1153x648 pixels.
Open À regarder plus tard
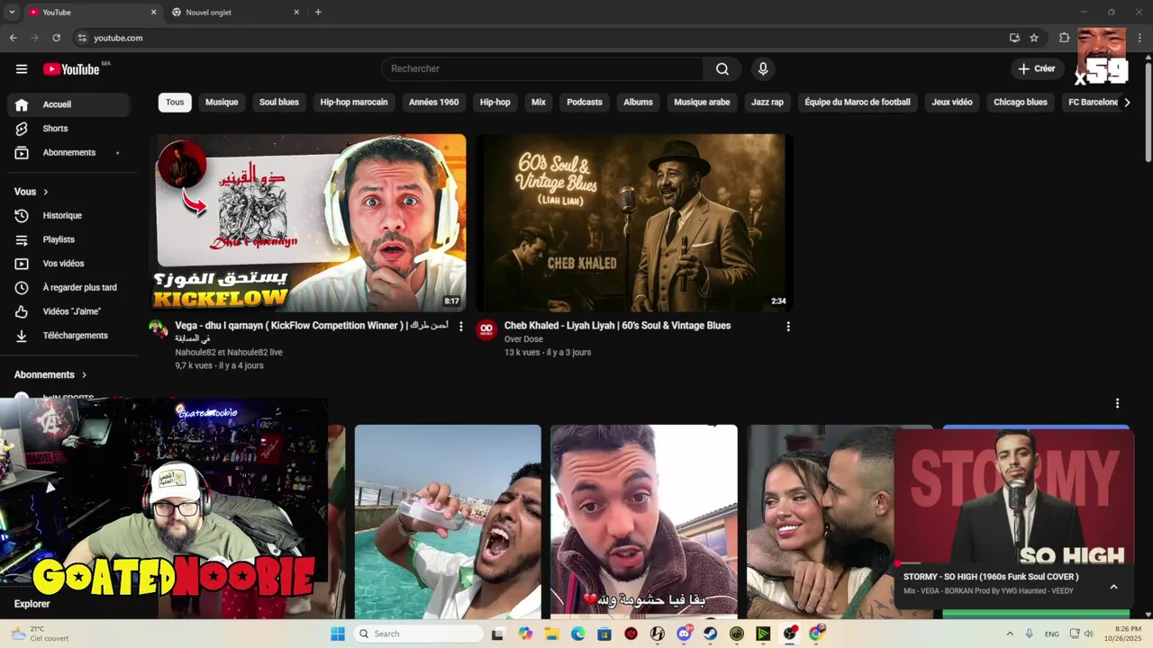point(68,288)
